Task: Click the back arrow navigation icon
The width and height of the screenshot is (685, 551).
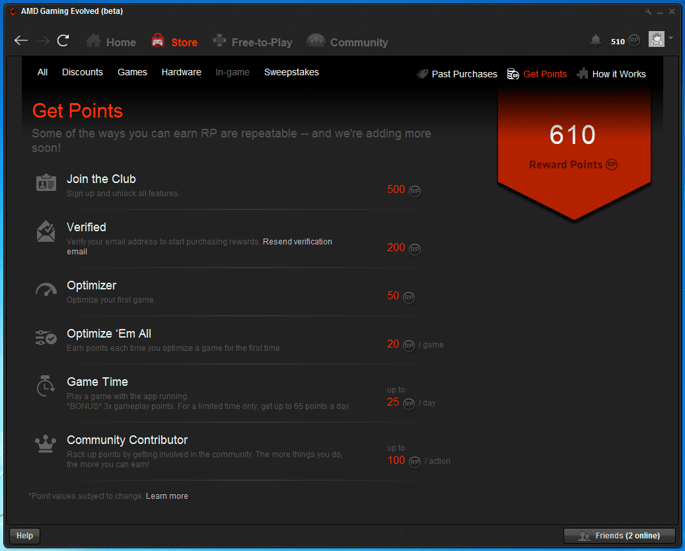Action: coord(21,41)
